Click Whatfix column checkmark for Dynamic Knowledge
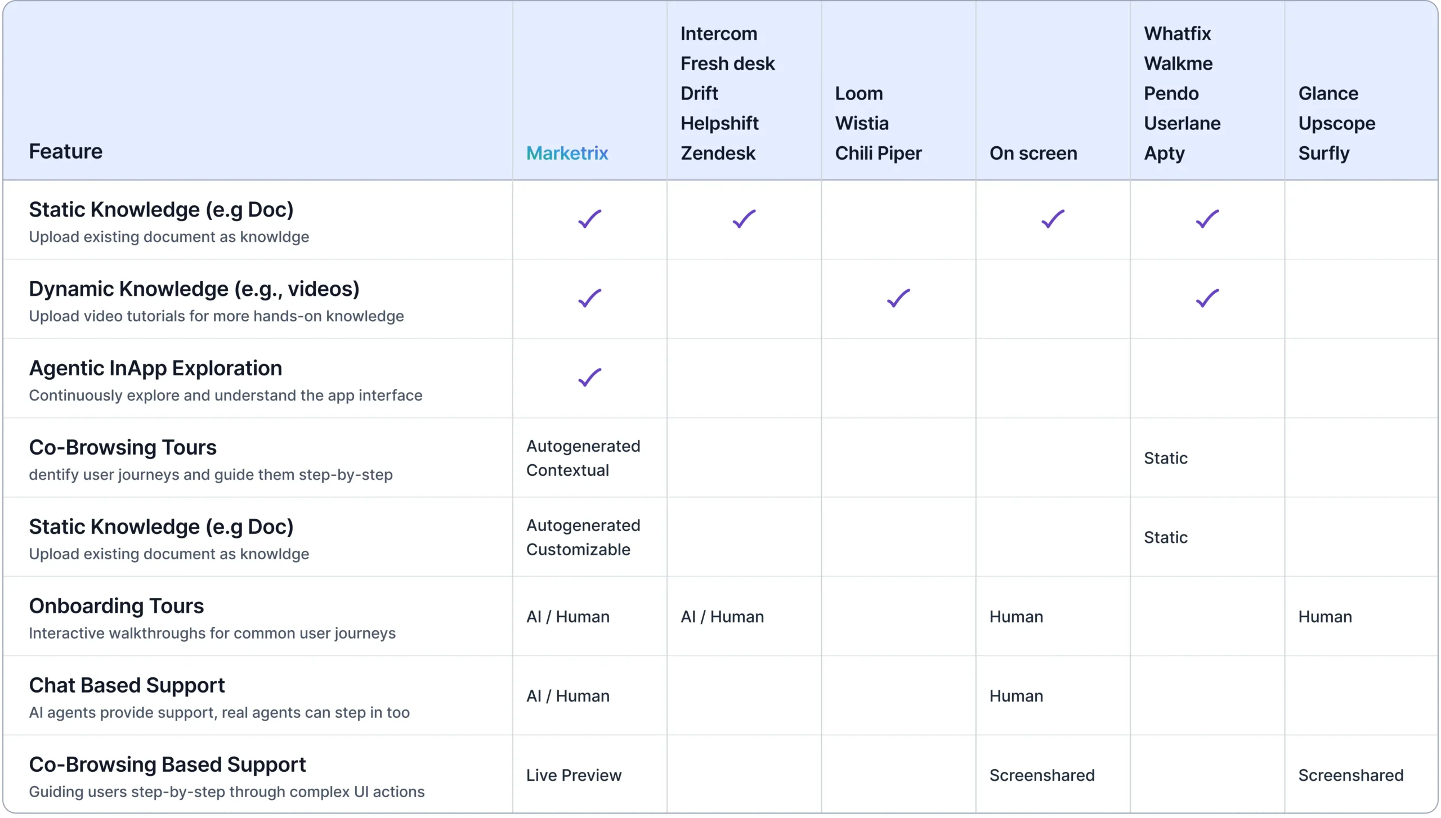Viewport: 1441px width, 818px height. 1207,298
